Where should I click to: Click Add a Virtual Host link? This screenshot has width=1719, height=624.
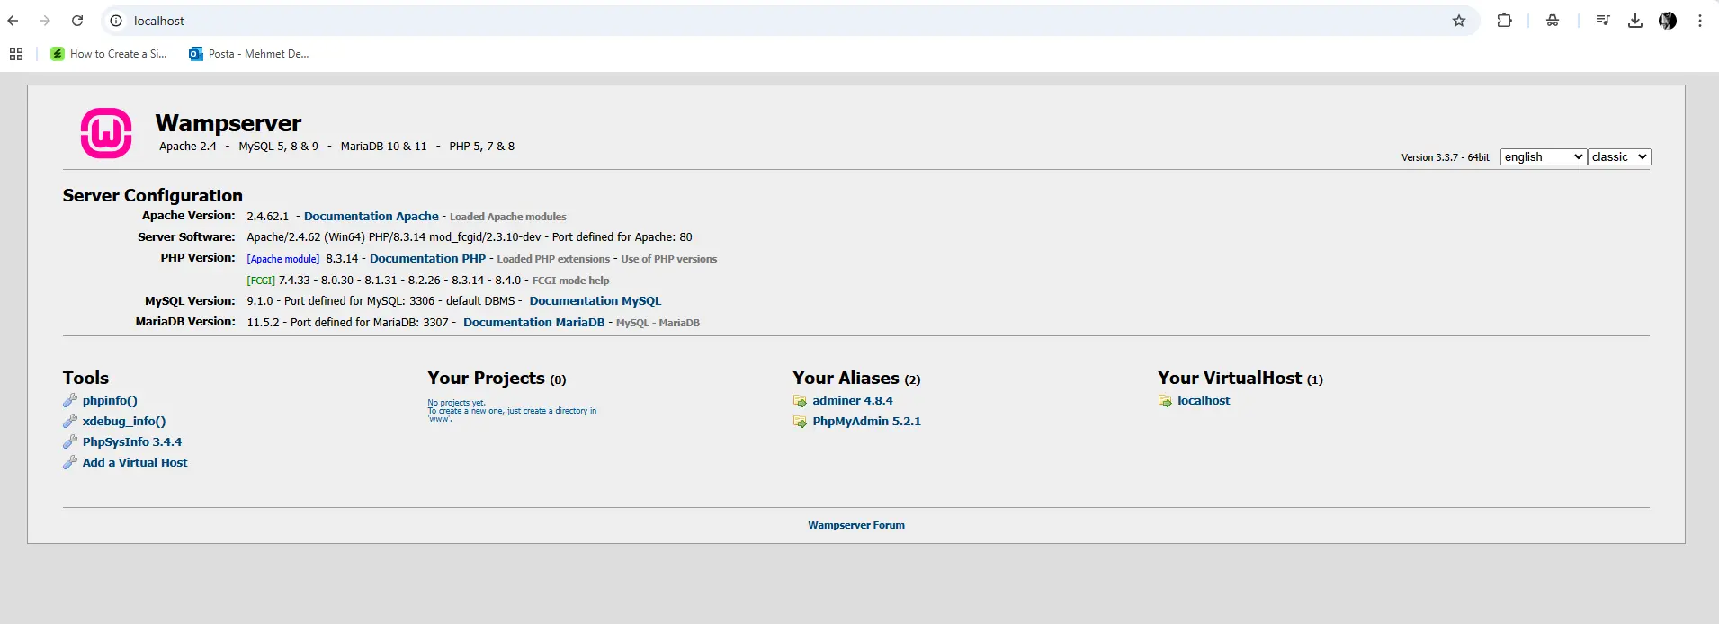(135, 463)
